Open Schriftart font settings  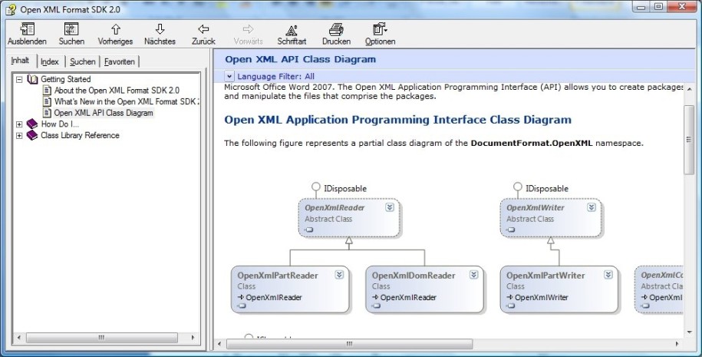tap(292, 30)
